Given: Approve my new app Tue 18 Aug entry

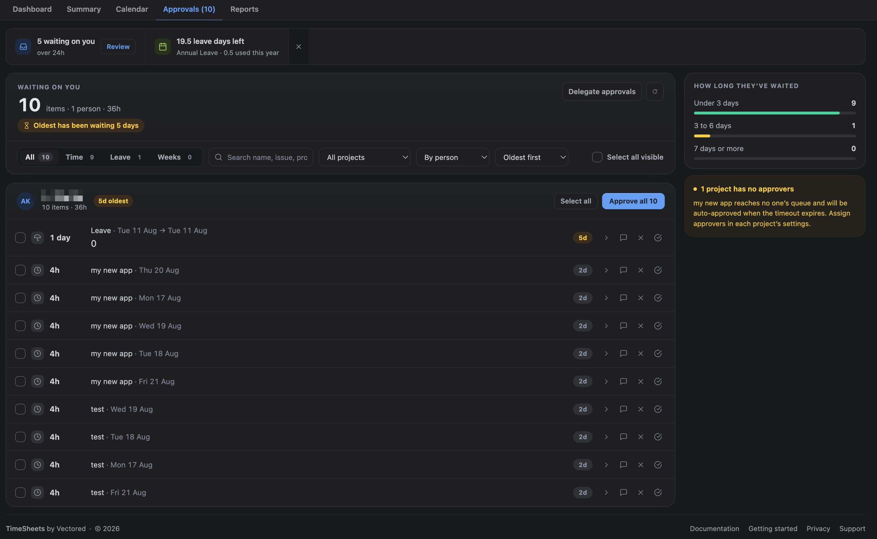Looking at the screenshot, I should point(658,354).
